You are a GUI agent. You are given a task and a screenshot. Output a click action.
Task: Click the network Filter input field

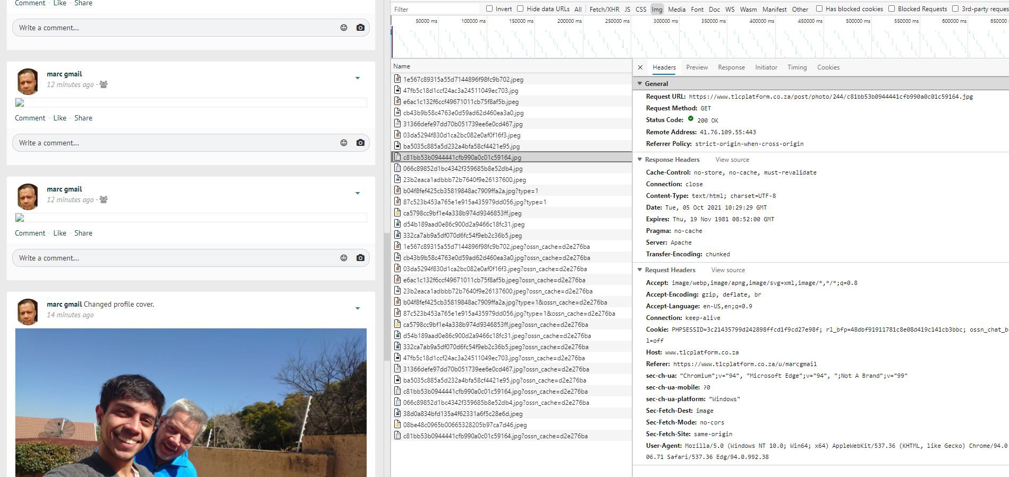(436, 9)
